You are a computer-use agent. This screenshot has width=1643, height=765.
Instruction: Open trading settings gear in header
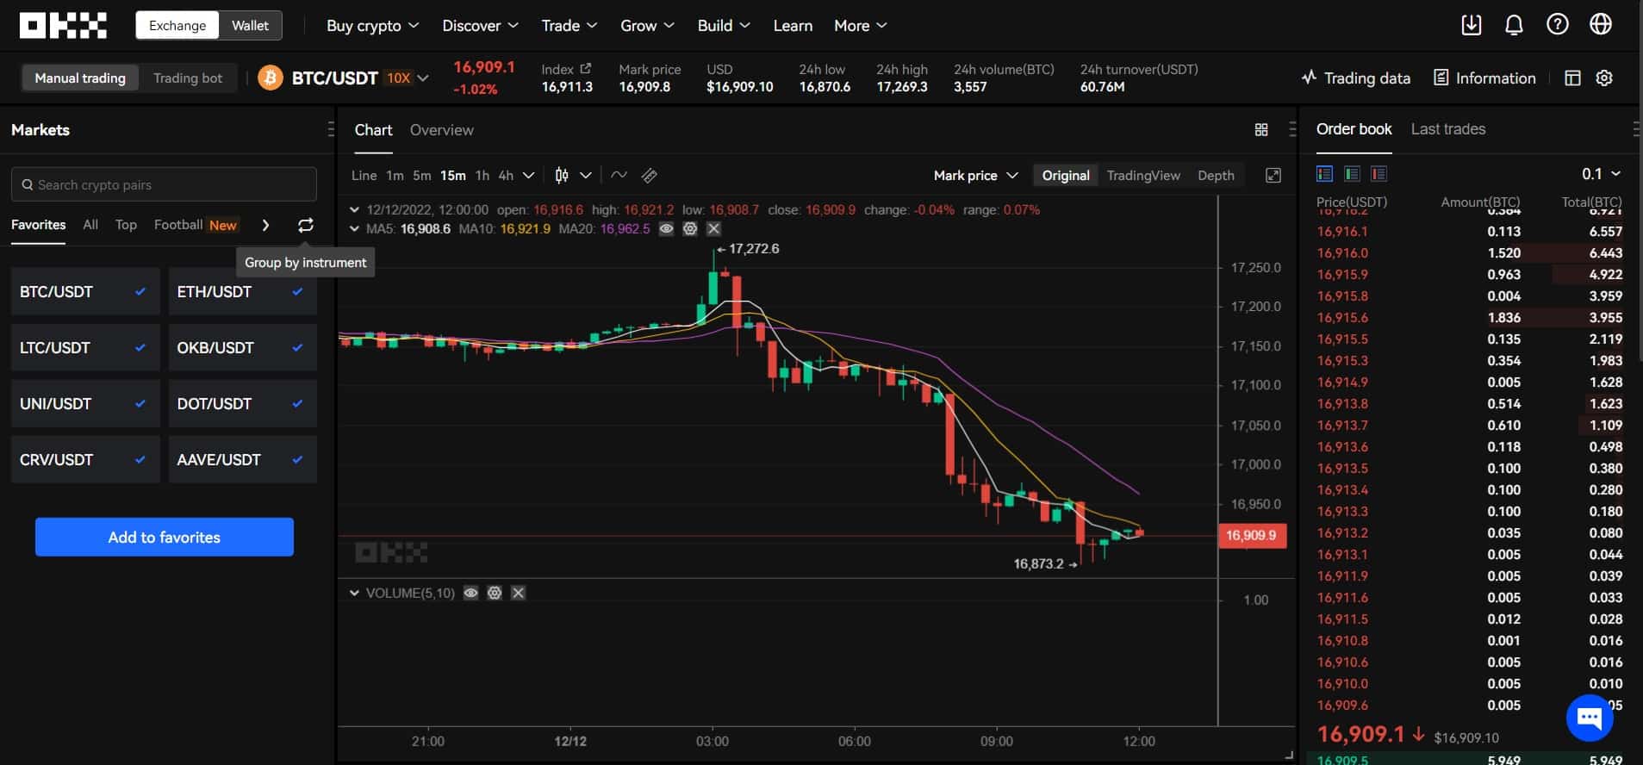tap(1604, 78)
